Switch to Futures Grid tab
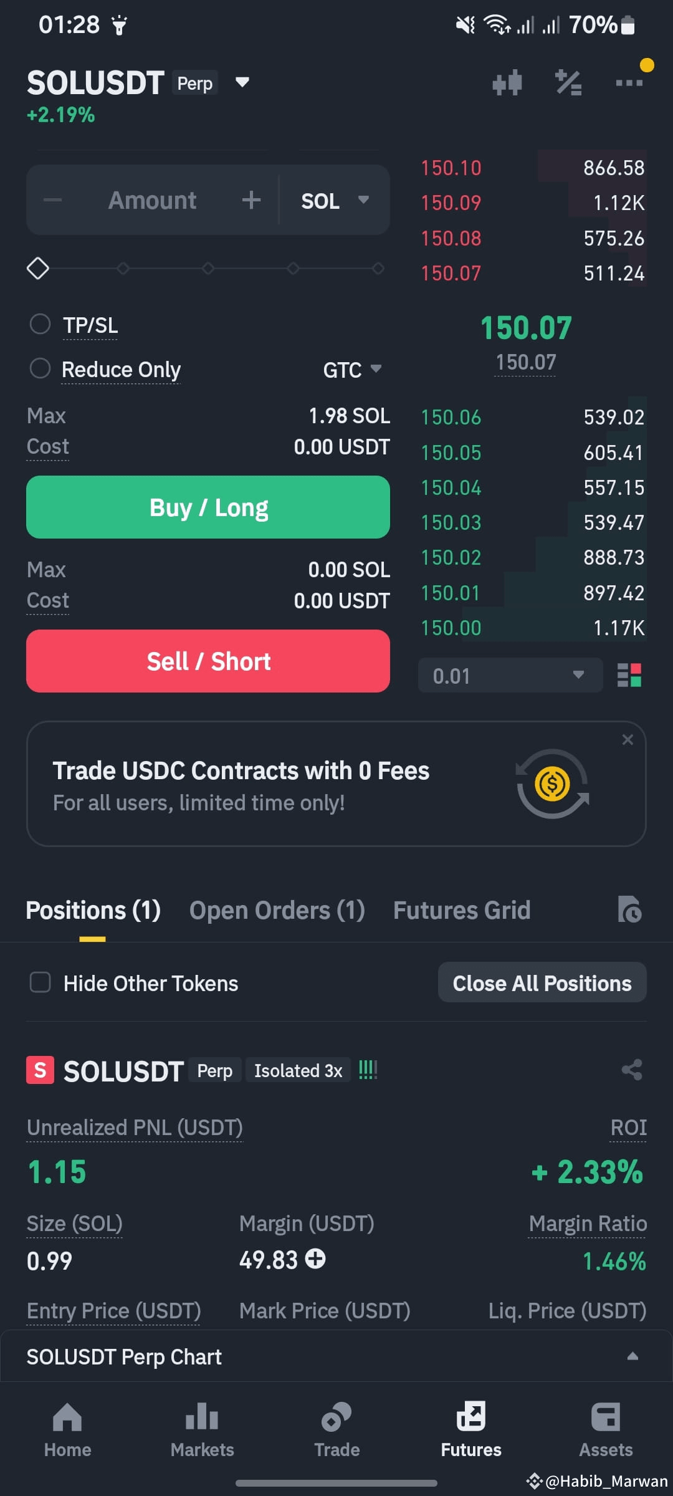Image resolution: width=673 pixels, height=1496 pixels. pos(462,910)
